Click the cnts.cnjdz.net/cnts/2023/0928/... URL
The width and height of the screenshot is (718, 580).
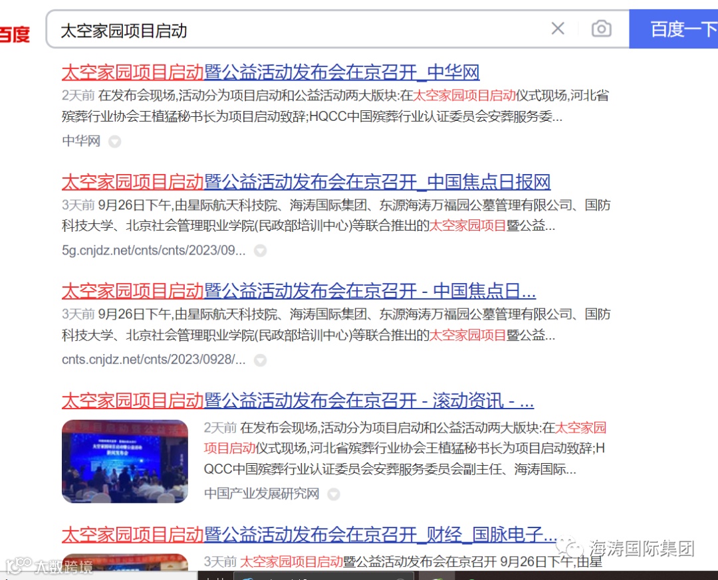154,359
